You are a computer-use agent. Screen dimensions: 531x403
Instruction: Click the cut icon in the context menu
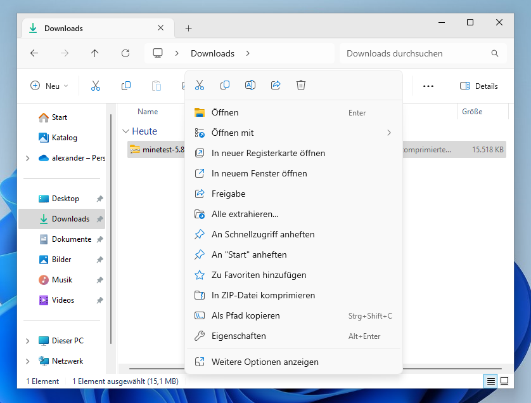(200, 85)
